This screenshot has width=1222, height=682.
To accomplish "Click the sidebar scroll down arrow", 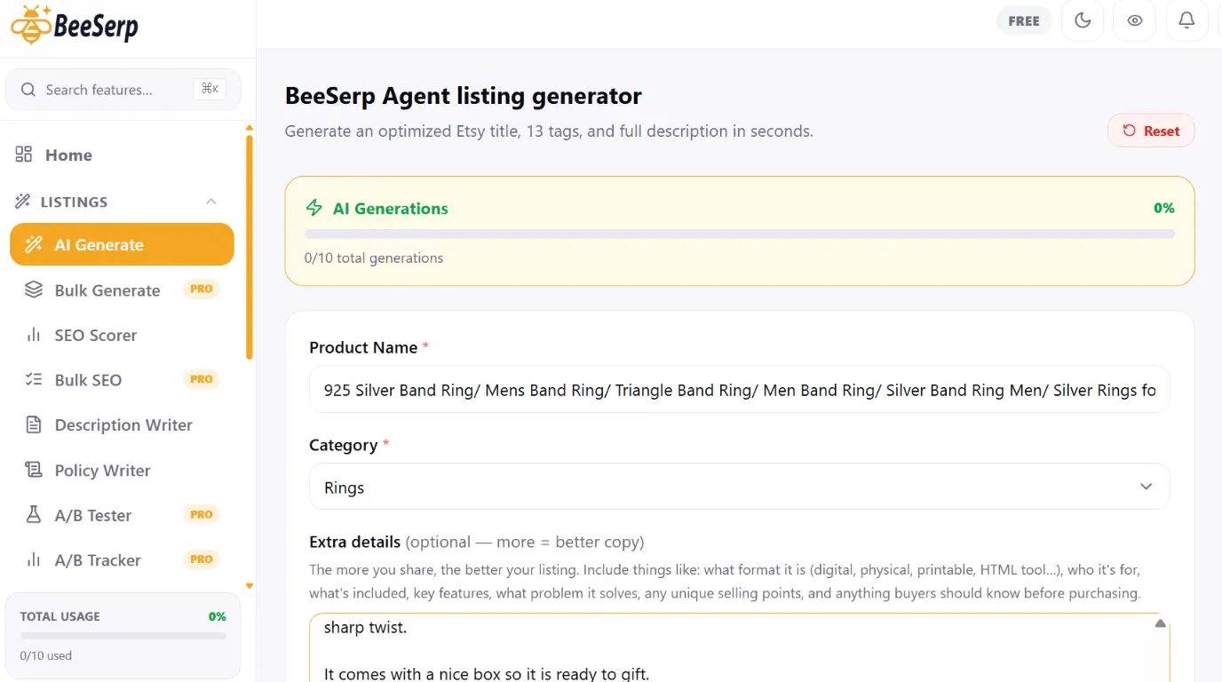I will 250,585.
